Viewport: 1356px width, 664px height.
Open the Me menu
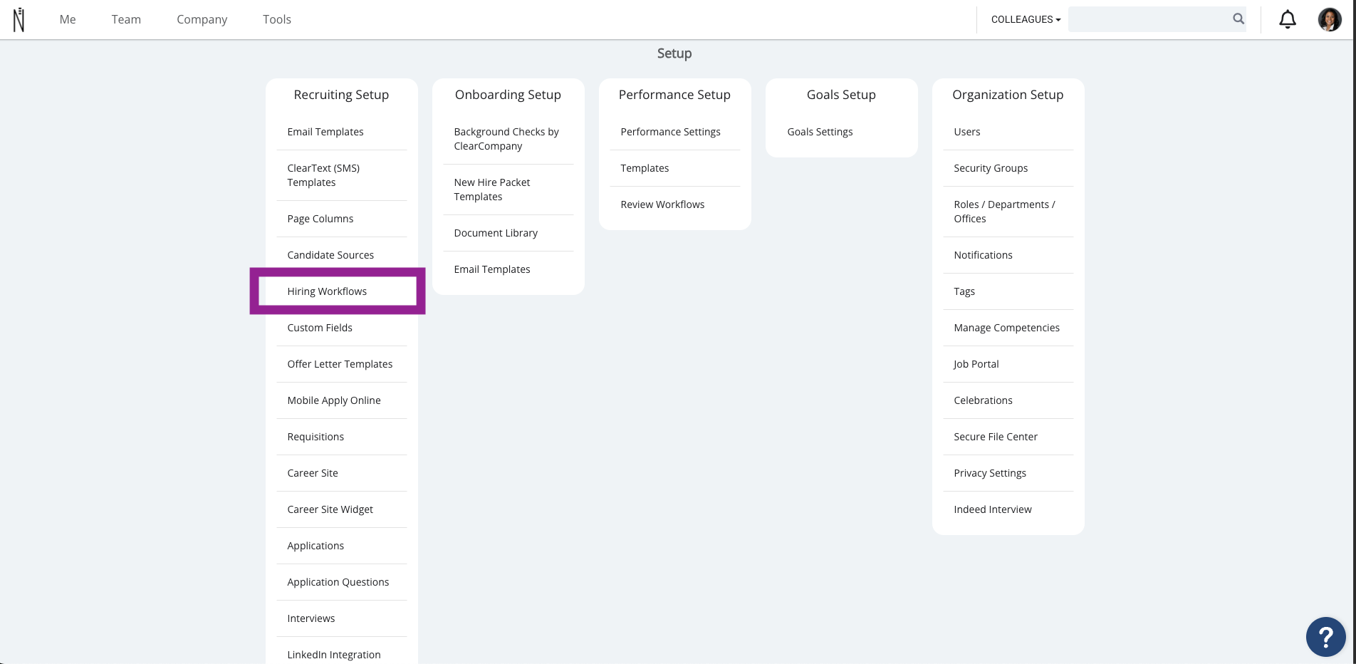point(68,19)
